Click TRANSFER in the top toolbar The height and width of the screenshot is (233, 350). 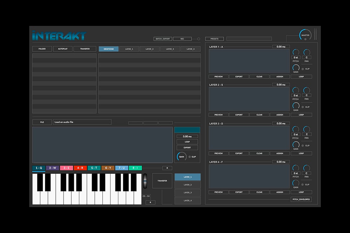click(x=85, y=49)
